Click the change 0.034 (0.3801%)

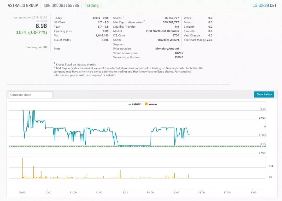click(x=31, y=33)
